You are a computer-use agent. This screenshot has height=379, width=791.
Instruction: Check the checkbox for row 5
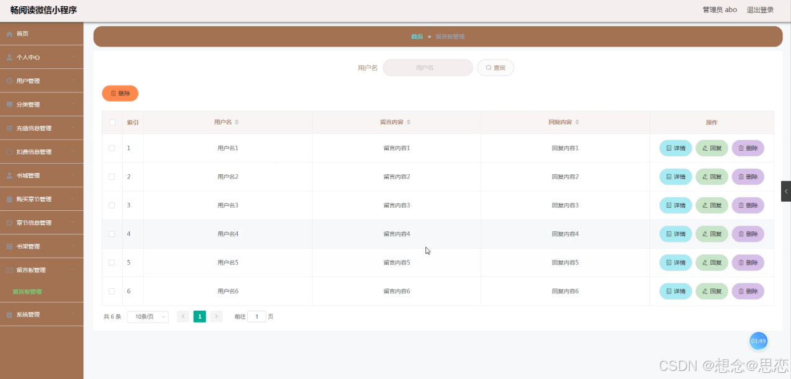click(x=112, y=262)
